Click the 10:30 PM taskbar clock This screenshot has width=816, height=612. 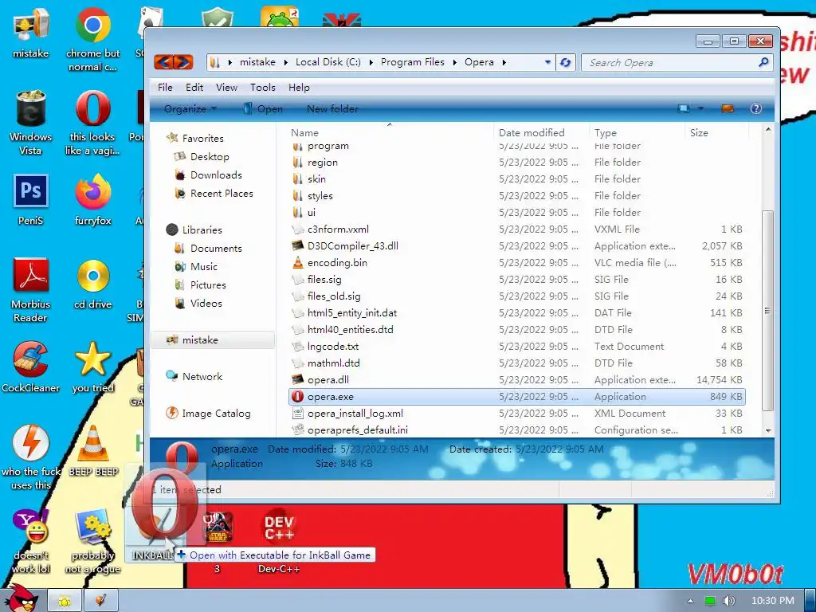(773, 601)
